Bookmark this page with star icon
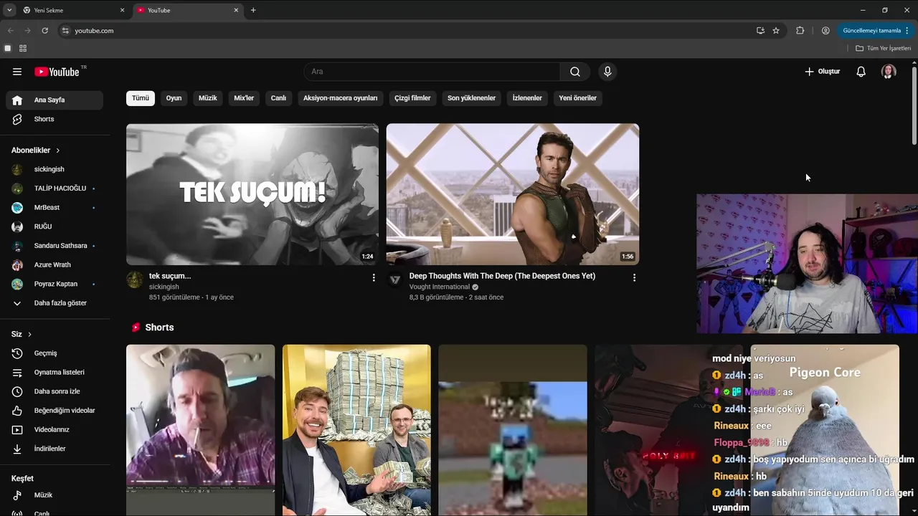Image resolution: width=918 pixels, height=516 pixels. click(776, 31)
